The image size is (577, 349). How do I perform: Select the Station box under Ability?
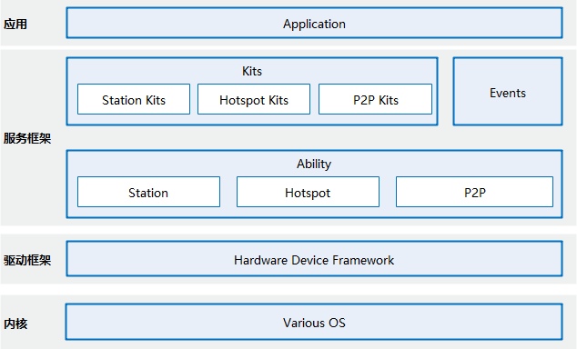[148, 192]
